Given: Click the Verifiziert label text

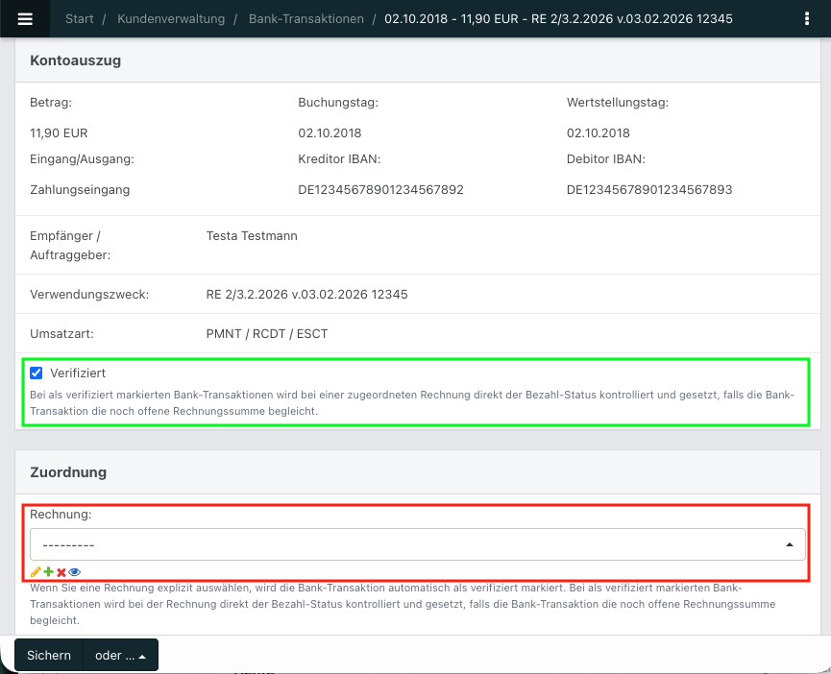Looking at the screenshot, I should pyautogui.click(x=78, y=373).
